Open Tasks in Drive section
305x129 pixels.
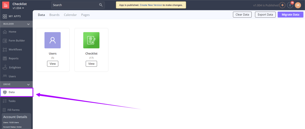(x=12, y=101)
